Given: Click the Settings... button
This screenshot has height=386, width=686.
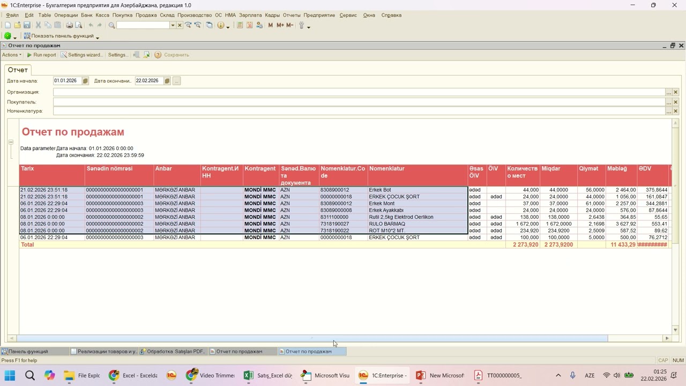Looking at the screenshot, I should pyautogui.click(x=118, y=55).
